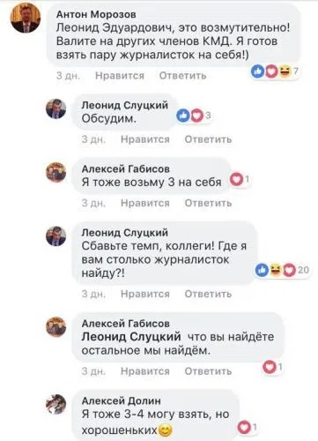Open Антон Морозов's profile picture
The image size is (318, 441).
(26, 18)
